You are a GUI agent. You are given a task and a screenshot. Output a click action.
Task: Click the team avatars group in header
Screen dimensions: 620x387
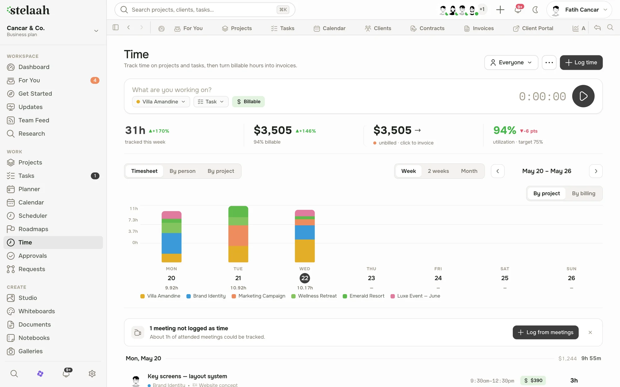(x=463, y=10)
